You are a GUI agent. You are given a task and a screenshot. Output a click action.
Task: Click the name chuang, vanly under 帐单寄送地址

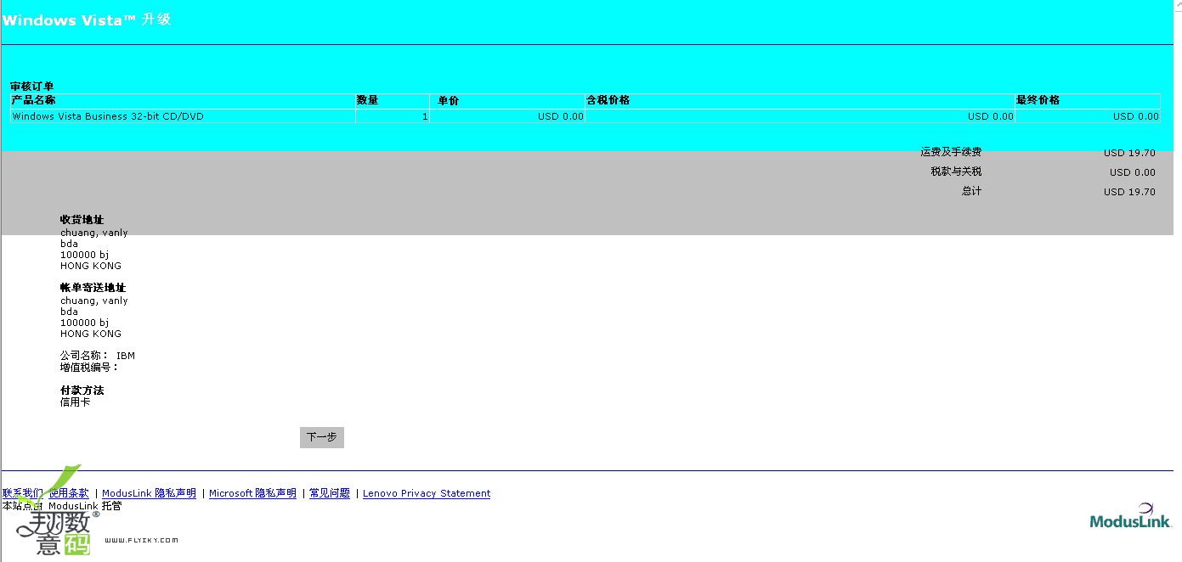coord(94,301)
